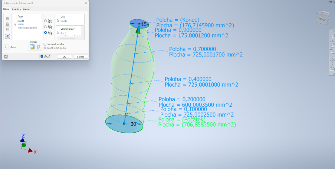Click the Tělesa selection arrow icon

click(x=6, y=47)
